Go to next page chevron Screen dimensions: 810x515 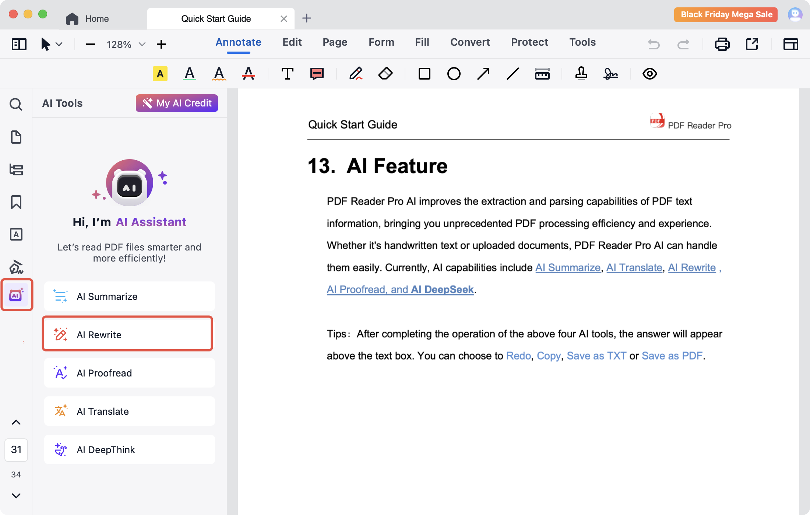(16, 495)
